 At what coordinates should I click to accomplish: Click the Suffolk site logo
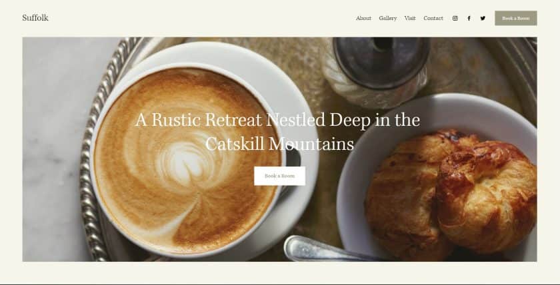[x=35, y=18]
